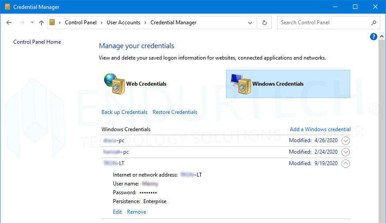Expand the credential modified 2/24/2020
The width and height of the screenshot is (386, 223).
(x=345, y=152)
